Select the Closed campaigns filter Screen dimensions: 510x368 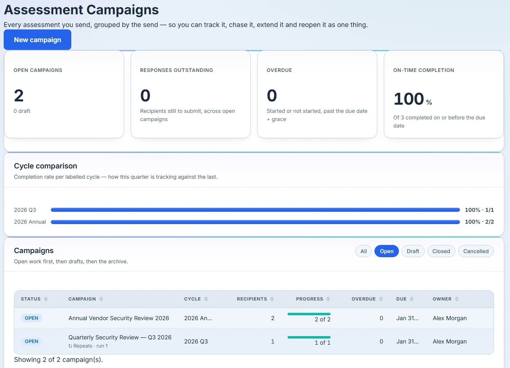tap(441, 251)
